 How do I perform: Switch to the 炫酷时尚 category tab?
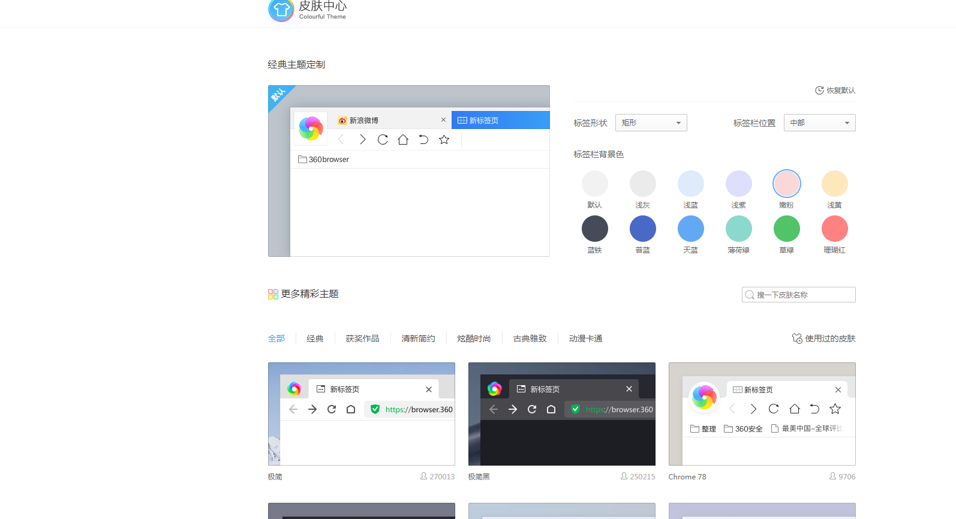click(x=474, y=338)
